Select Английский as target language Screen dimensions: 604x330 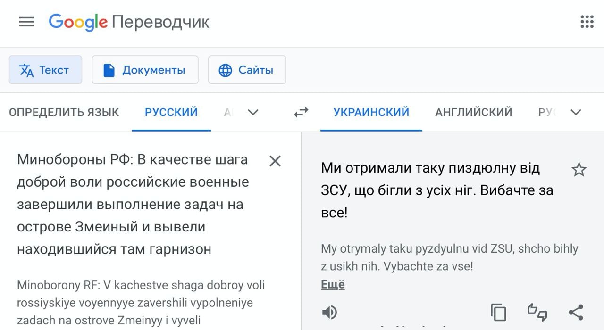[x=473, y=112]
